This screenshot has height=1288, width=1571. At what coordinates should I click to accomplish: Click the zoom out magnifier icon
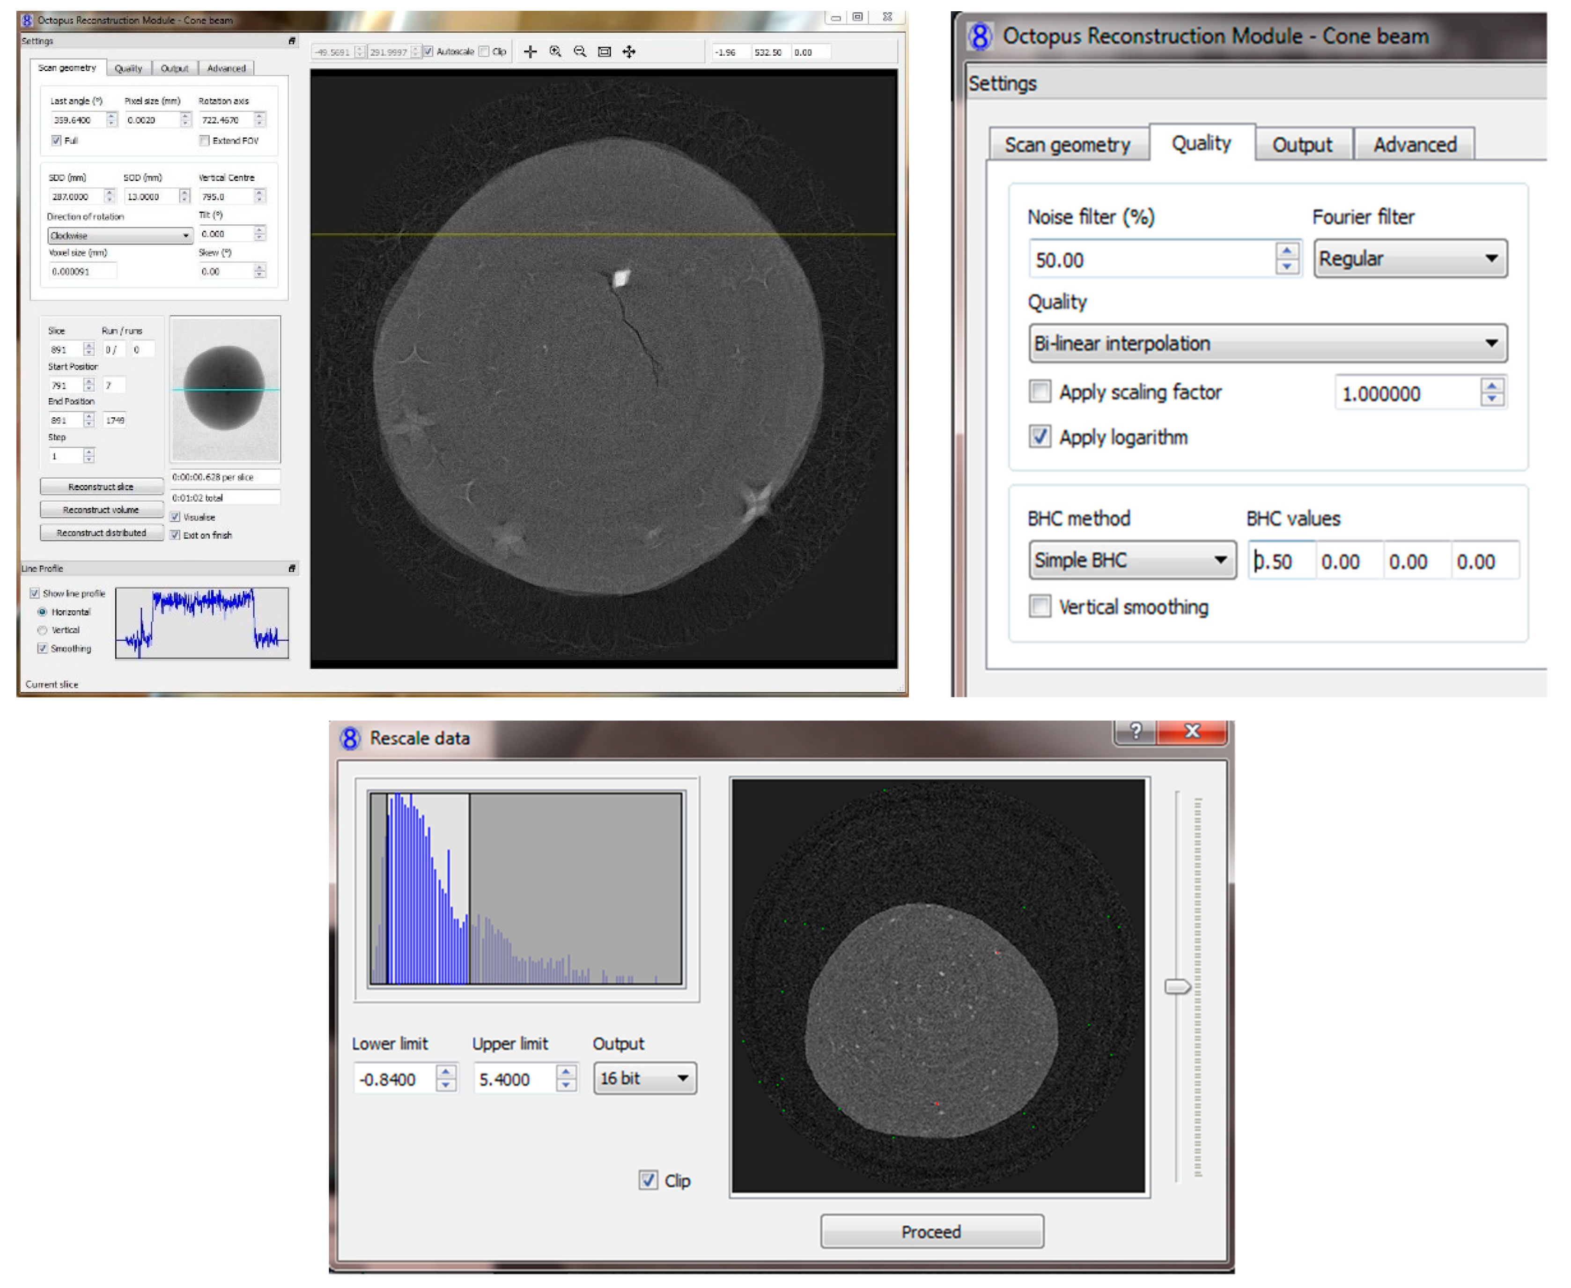(580, 51)
